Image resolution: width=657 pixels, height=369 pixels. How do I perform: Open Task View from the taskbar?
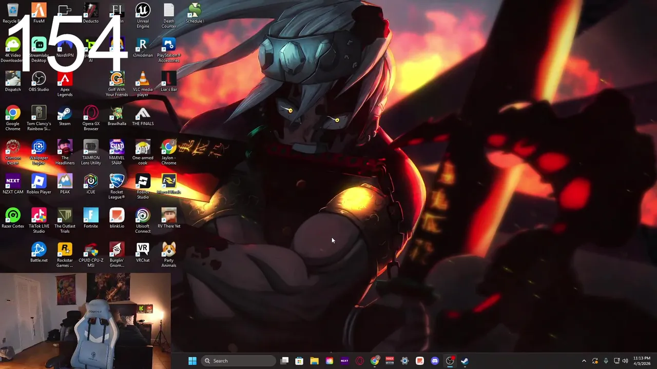click(285, 361)
